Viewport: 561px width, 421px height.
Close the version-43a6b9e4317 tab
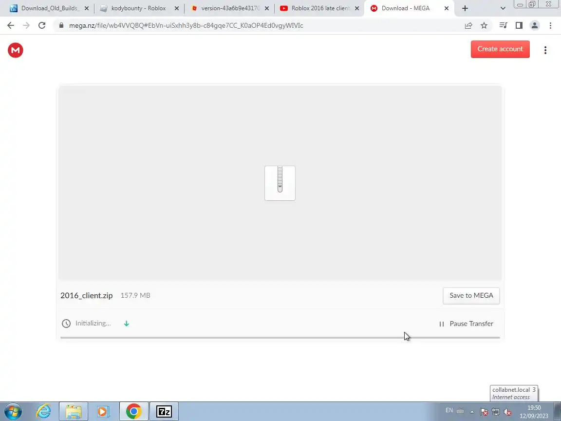point(266,8)
